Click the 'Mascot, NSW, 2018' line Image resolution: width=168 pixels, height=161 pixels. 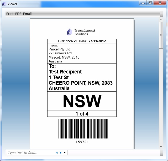click(64, 57)
